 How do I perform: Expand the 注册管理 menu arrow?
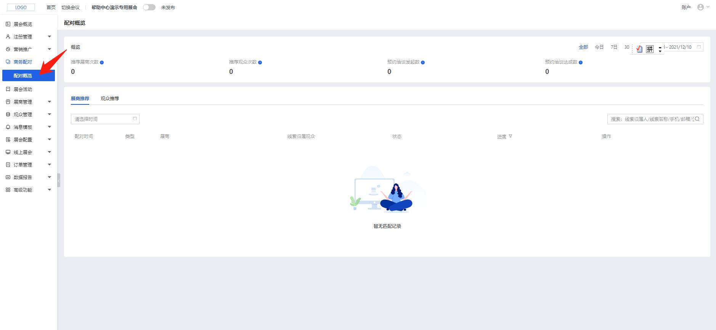coord(49,37)
